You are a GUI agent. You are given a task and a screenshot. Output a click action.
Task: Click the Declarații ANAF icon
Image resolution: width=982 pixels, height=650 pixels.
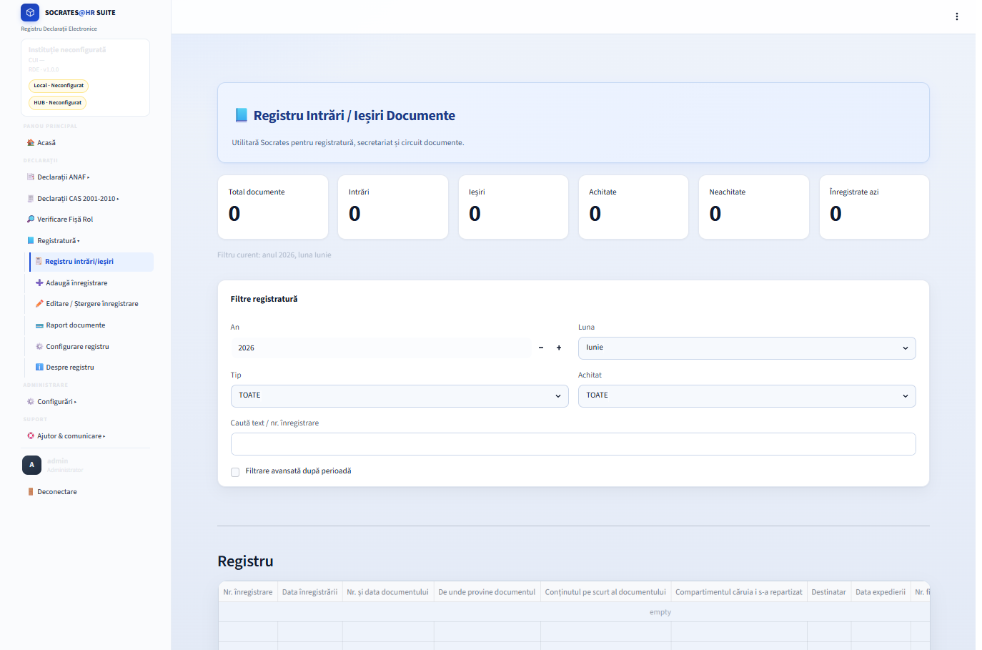point(31,177)
